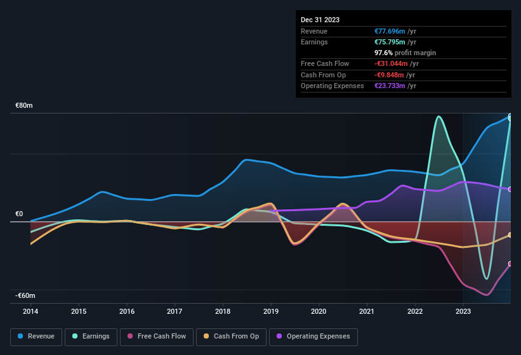Click the blue Revenue legend color dot
This screenshot has width=521, height=355.
coord(20,337)
